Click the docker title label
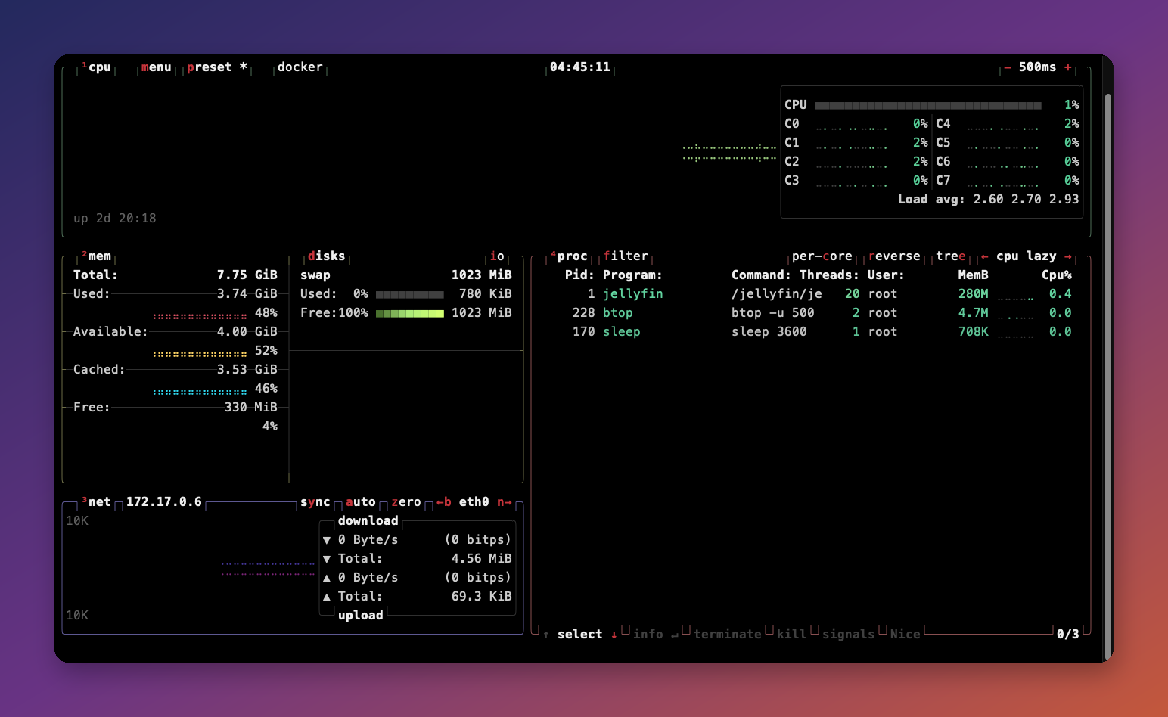The image size is (1168, 717). pyautogui.click(x=300, y=67)
